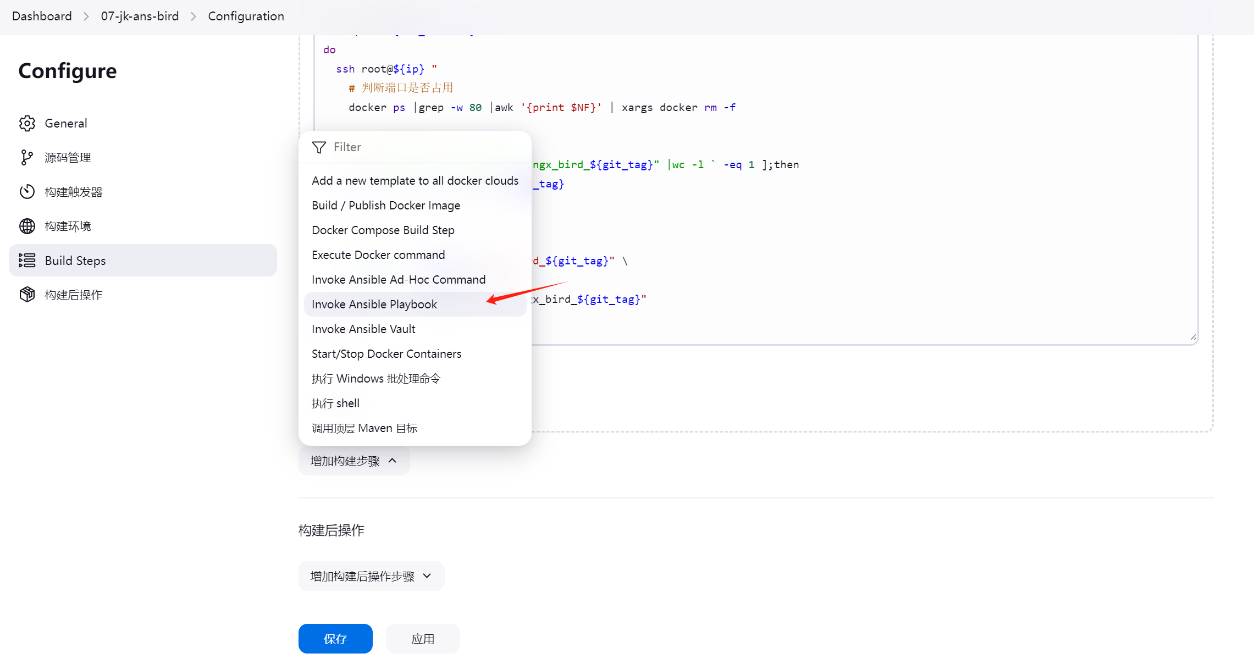Go to 构建触发器 section
The image size is (1254, 670).
(143, 192)
